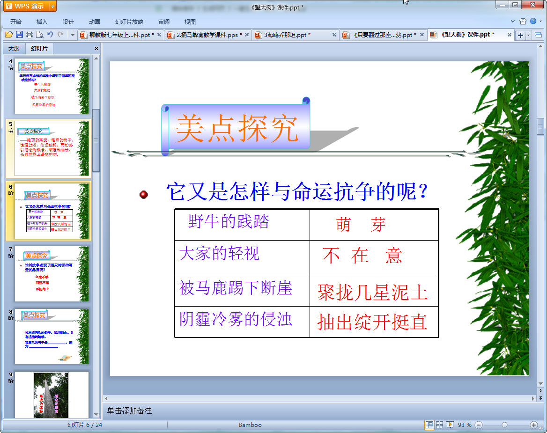The width and height of the screenshot is (547, 433).
Task: Select slide 7 thumbnail
Action: (52, 274)
